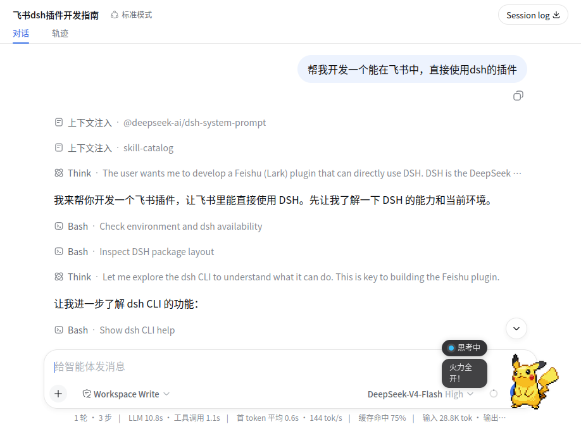581x424 pixels.
Task: Click Think icon beside explore dsh CLI
Action: tap(59, 277)
